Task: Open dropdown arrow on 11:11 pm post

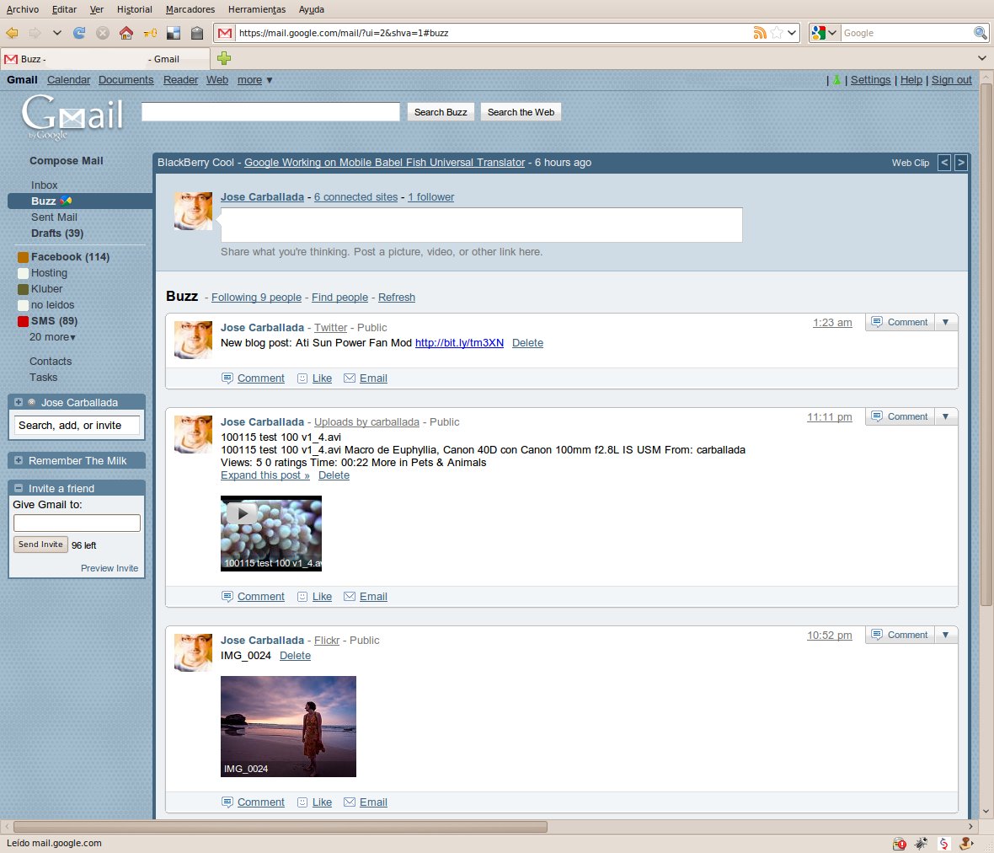Action: coord(946,416)
